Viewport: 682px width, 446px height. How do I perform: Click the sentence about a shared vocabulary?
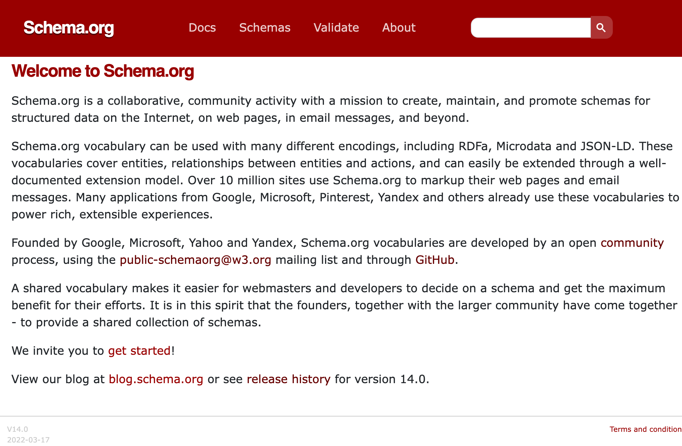tap(344, 305)
